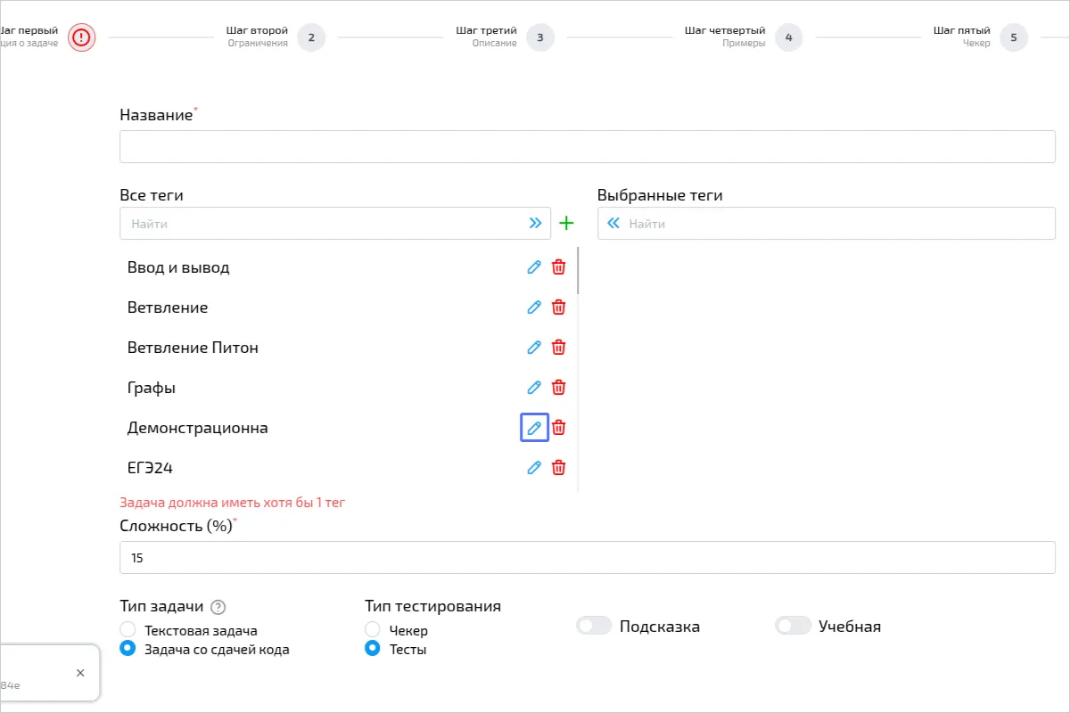This screenshot has width=1070, height=713.
Task: Open step 3 Описание
Action: (x=539, y=37)
